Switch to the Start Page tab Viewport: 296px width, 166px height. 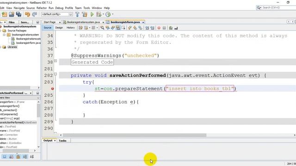coord(49,22)
